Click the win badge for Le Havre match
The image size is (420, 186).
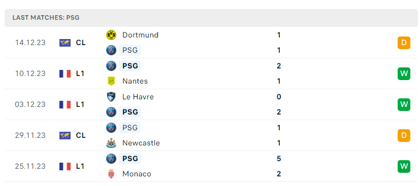tap(404, 104)
